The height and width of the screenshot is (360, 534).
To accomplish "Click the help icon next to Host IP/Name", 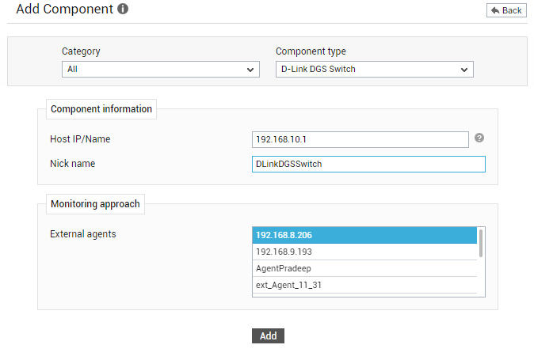I will 479,138.
